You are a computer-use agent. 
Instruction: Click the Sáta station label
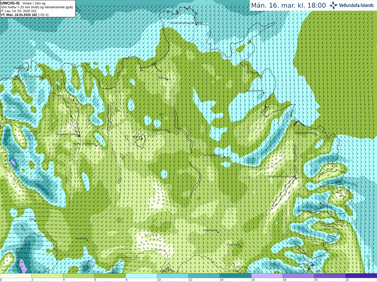(x=32, y=219)
